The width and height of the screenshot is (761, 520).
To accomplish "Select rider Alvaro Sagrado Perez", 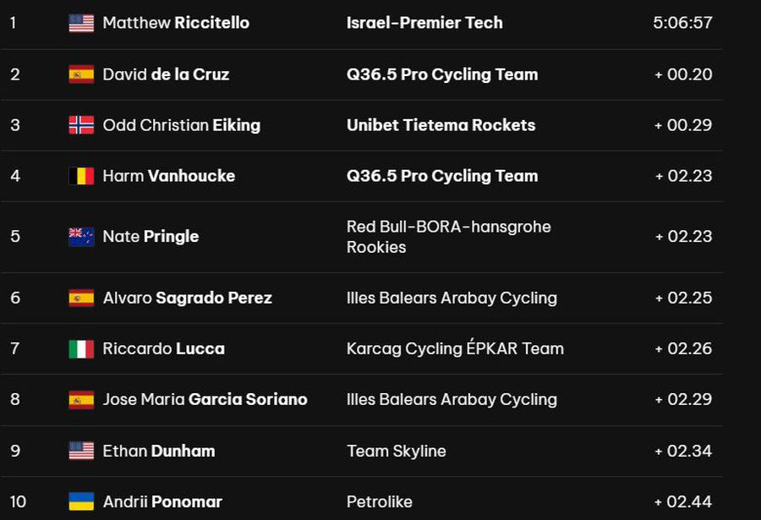I will click(187, 298).
